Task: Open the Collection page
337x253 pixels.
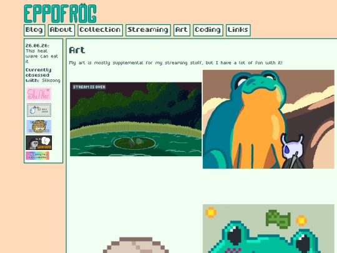Action: (100, 30)
